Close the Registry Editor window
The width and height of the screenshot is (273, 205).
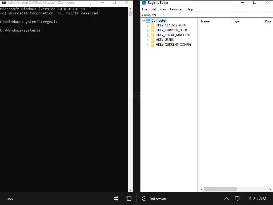click(x=267, y=2)
